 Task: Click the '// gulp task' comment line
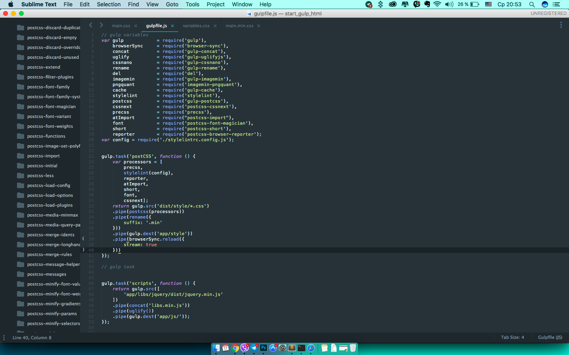pyautogui.click(x=118, y=267)
